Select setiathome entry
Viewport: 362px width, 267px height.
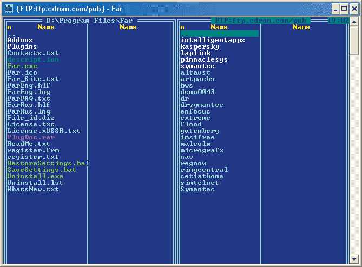pyautogui.click(x=202, y=176)
